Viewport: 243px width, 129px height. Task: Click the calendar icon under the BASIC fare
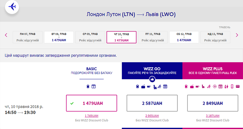tap(93, 86)
